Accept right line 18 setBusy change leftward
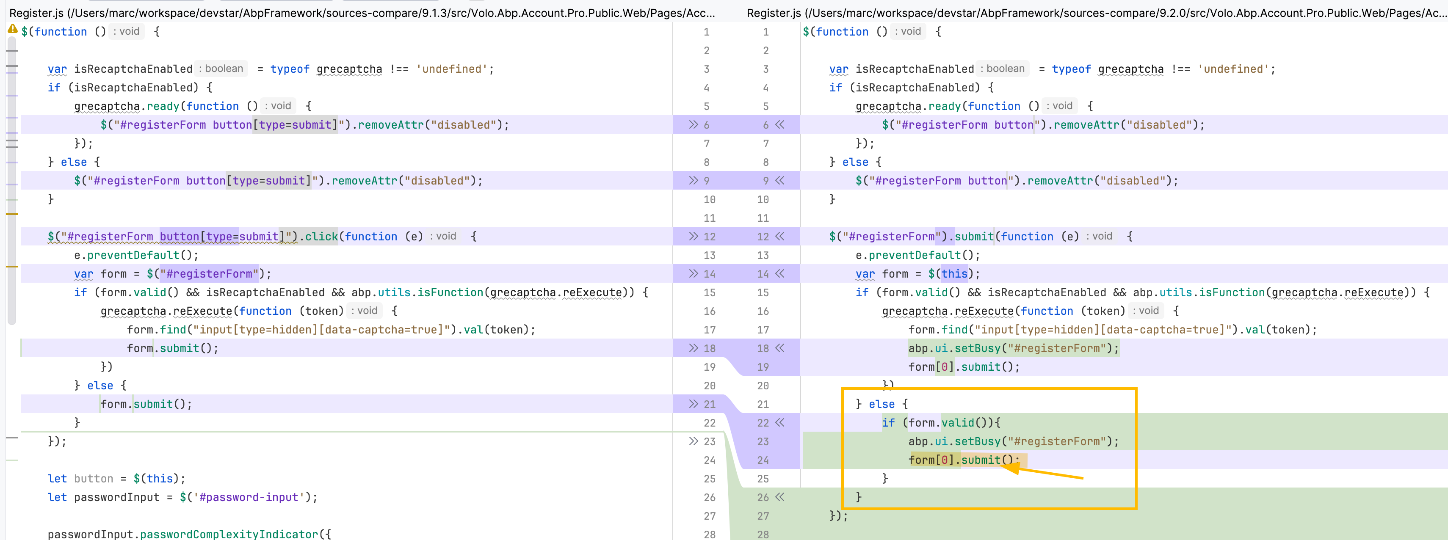The width and height of the screenshot is (1448, 540). pos(779,348)
